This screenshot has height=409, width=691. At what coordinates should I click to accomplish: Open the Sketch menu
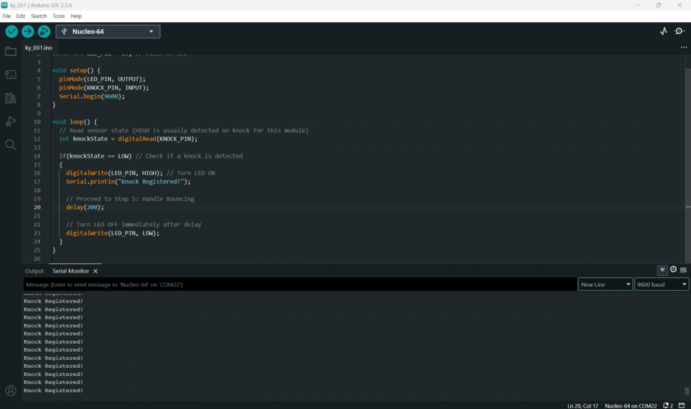(x=38, y=16)
